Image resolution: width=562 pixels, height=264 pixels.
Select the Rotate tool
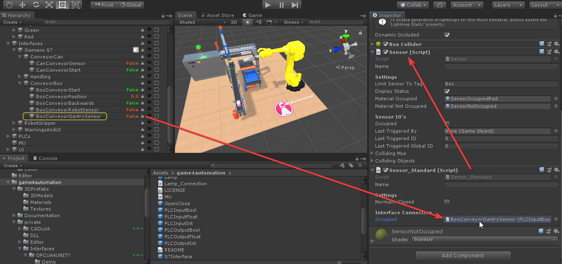click(36, 5)
